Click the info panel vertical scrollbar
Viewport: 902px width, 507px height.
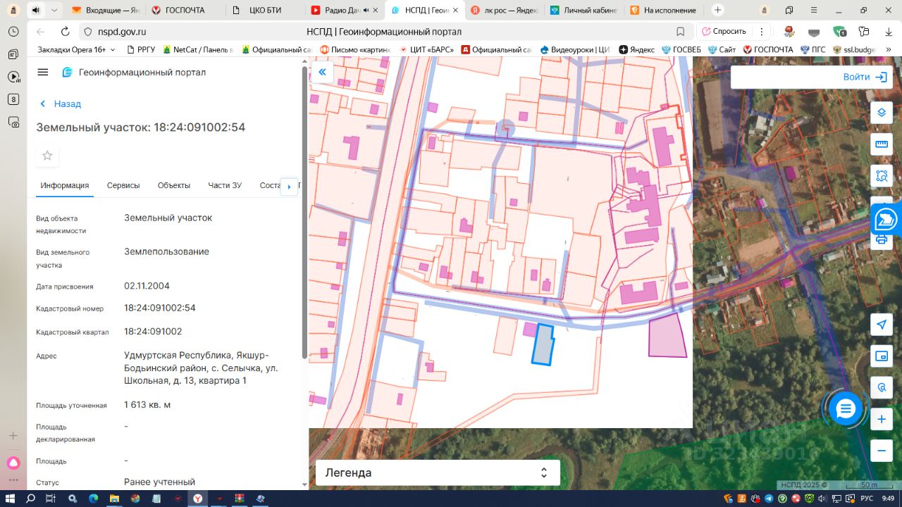(304, 211)
